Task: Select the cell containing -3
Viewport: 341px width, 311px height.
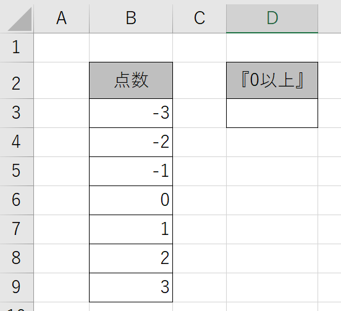Action: click(x=131, y=113)
